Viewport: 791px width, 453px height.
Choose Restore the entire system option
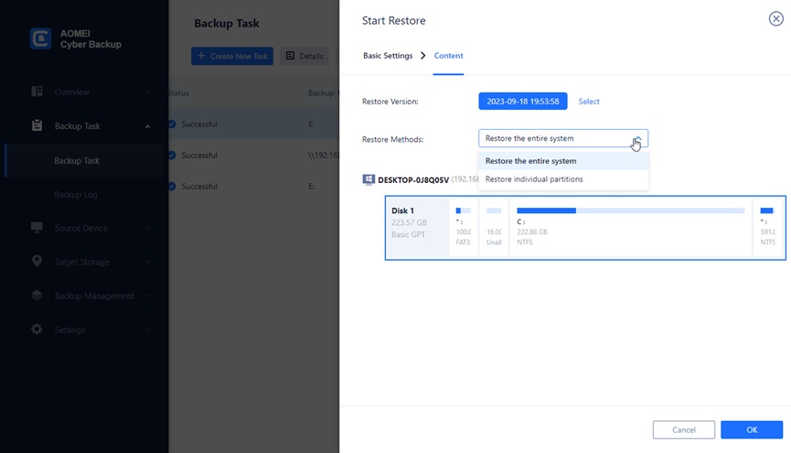(530, 161)
